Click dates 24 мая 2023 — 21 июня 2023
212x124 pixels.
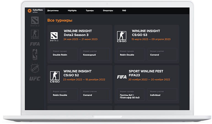[x=80, y=39]
